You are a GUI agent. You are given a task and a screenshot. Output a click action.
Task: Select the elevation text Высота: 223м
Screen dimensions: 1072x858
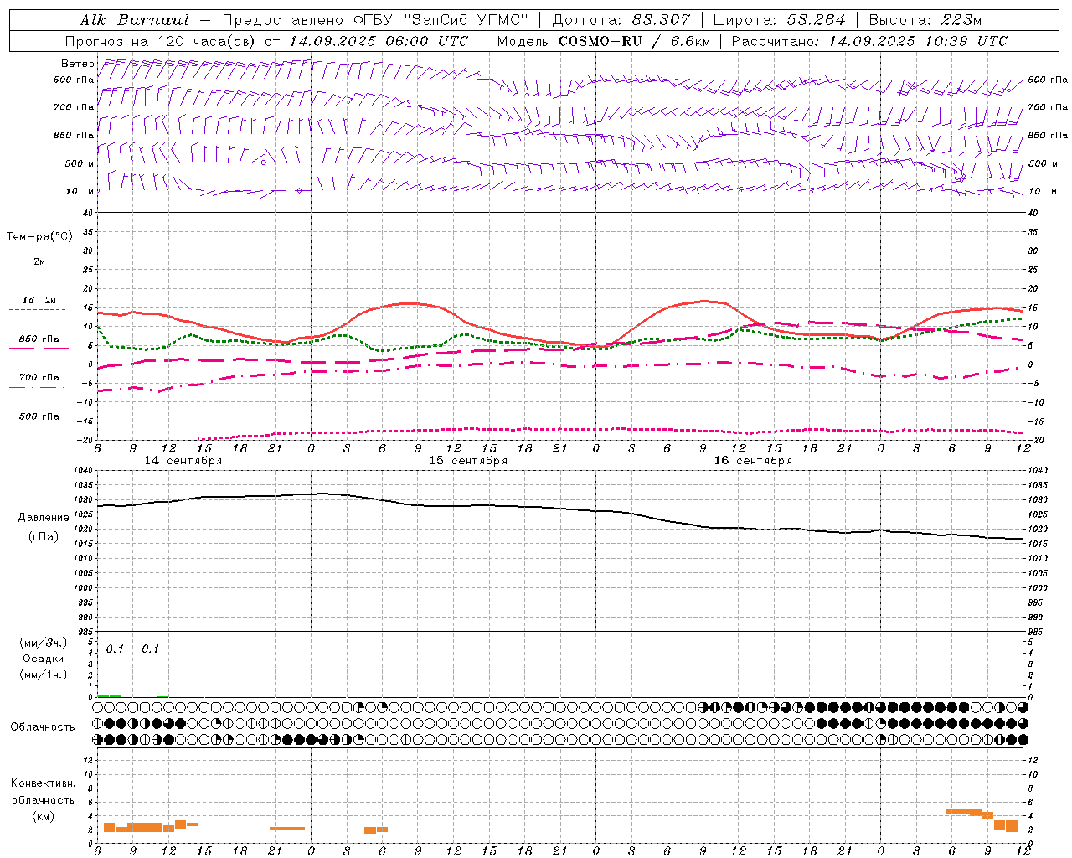925,20
